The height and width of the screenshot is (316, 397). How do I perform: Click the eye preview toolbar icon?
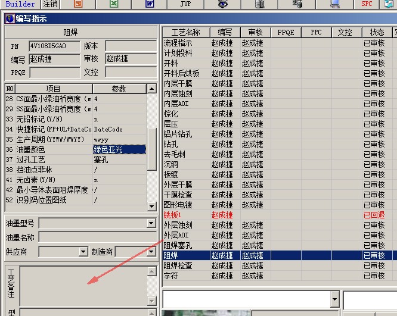(222, 4)
